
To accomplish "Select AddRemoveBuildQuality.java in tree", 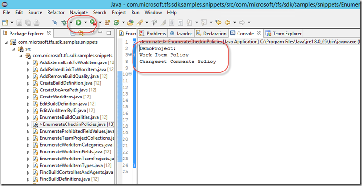I will [70, 76].
